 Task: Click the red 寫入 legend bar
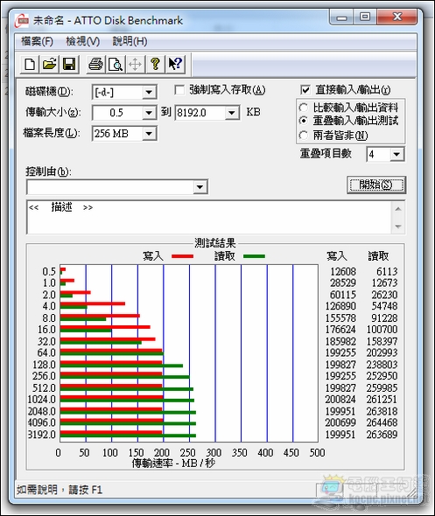182,256
